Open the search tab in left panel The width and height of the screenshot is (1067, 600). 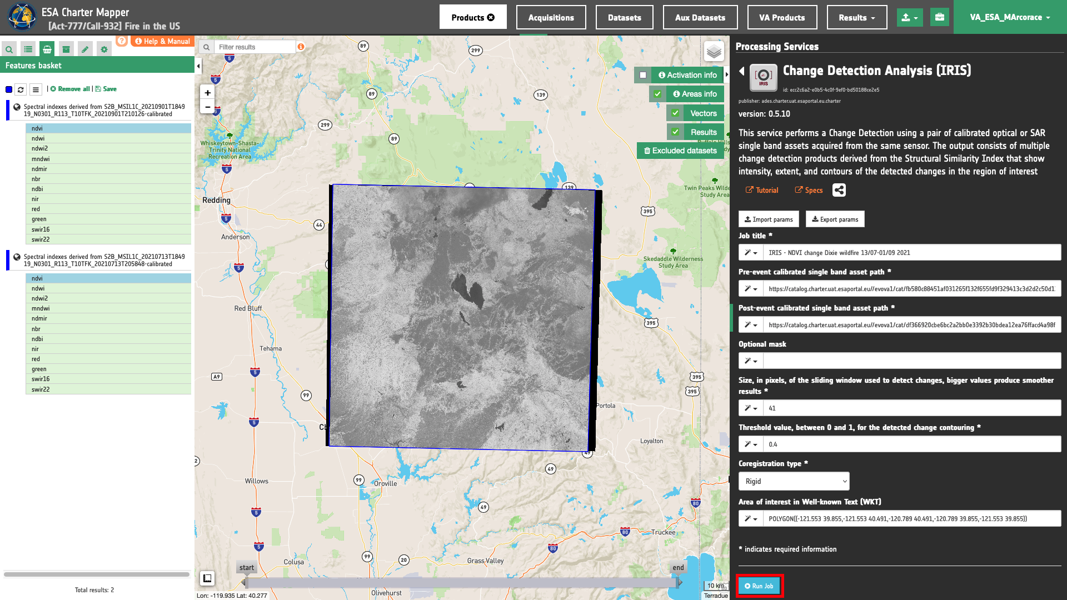pyautogui.click(x=9, y=49)
